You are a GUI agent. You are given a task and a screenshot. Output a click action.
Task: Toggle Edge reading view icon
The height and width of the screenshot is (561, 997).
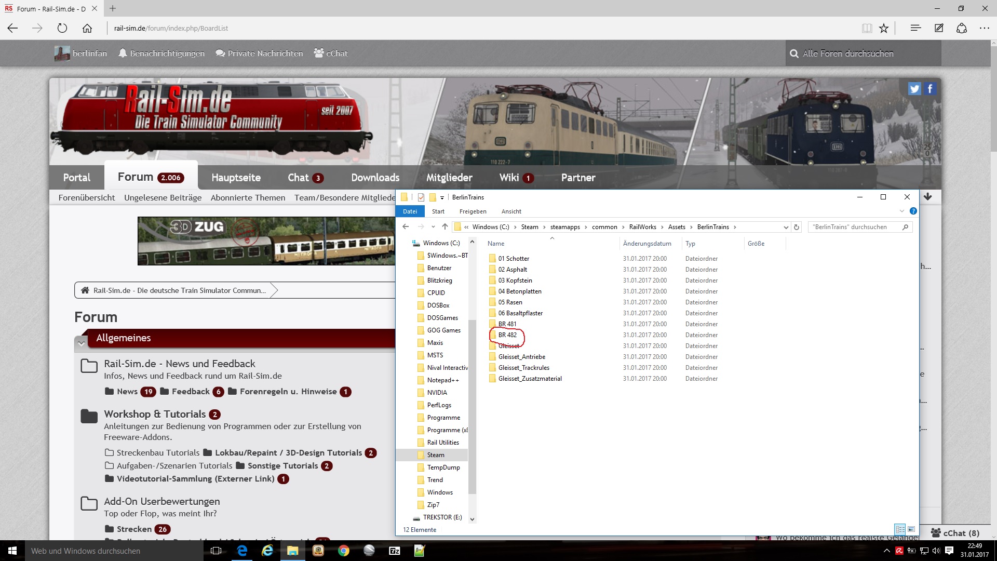[x=867, y=29]
